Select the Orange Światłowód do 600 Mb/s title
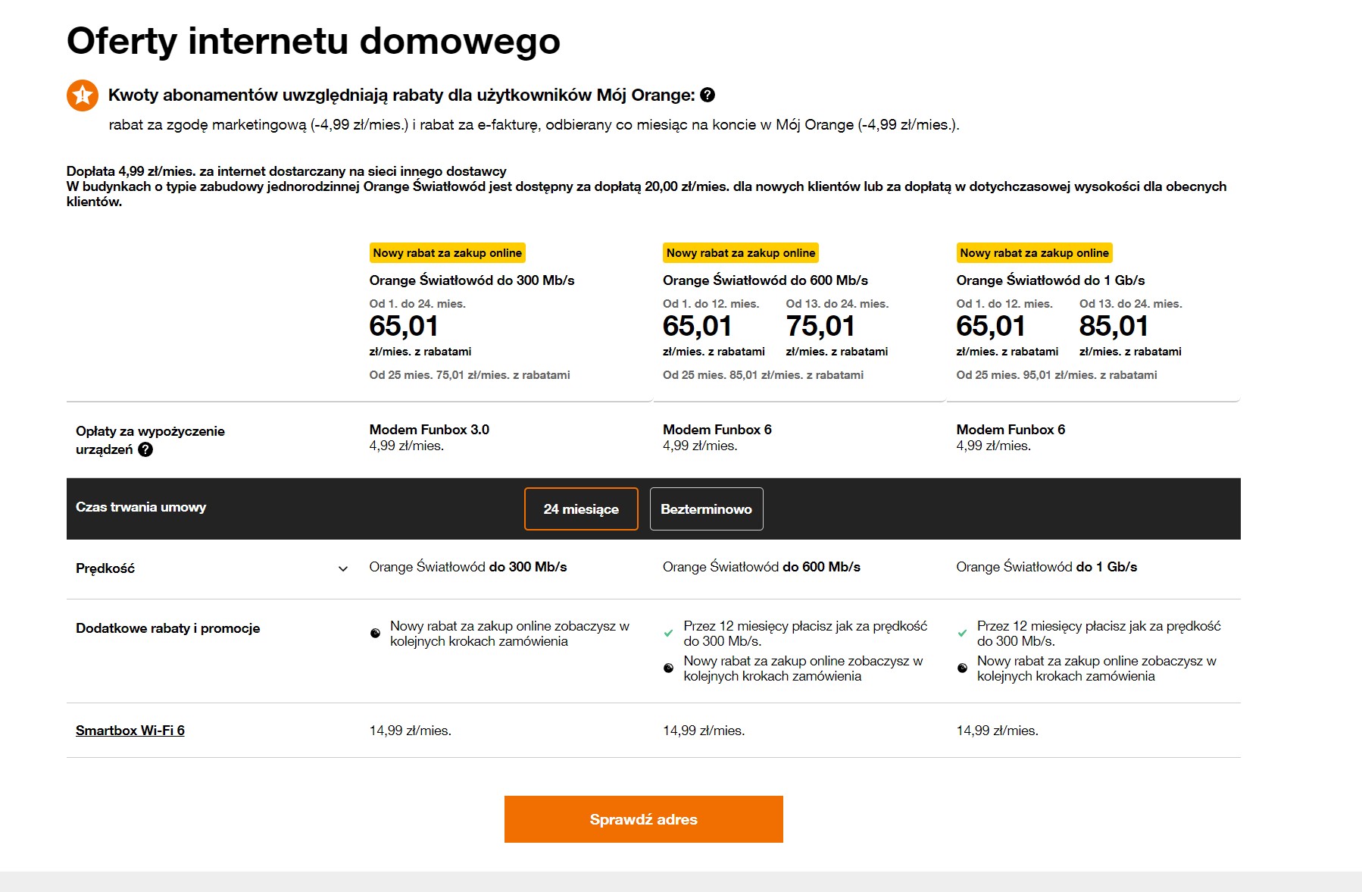The image size is (1362, 892). [x=765, y=280]
